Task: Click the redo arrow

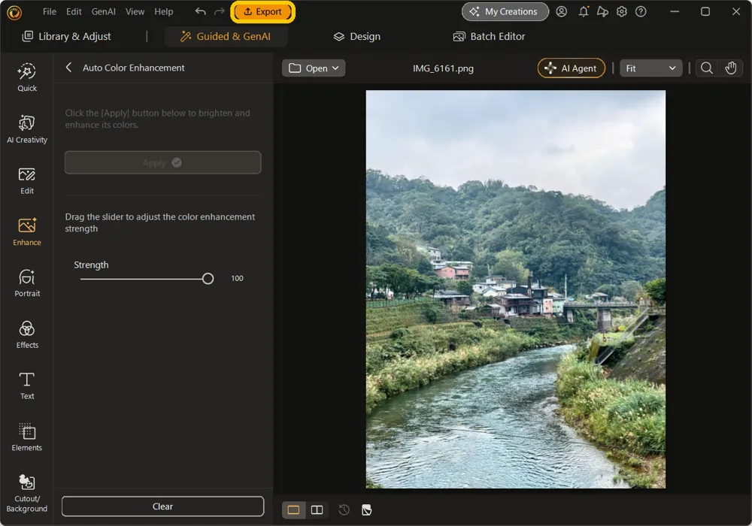Action: 219,11
